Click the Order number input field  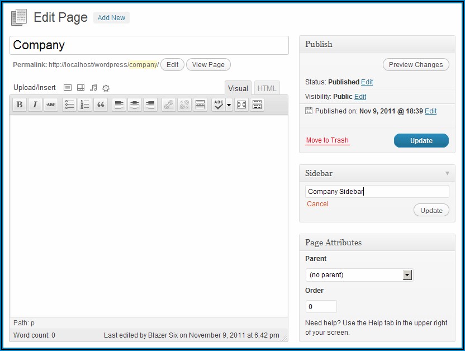point(321,307)
